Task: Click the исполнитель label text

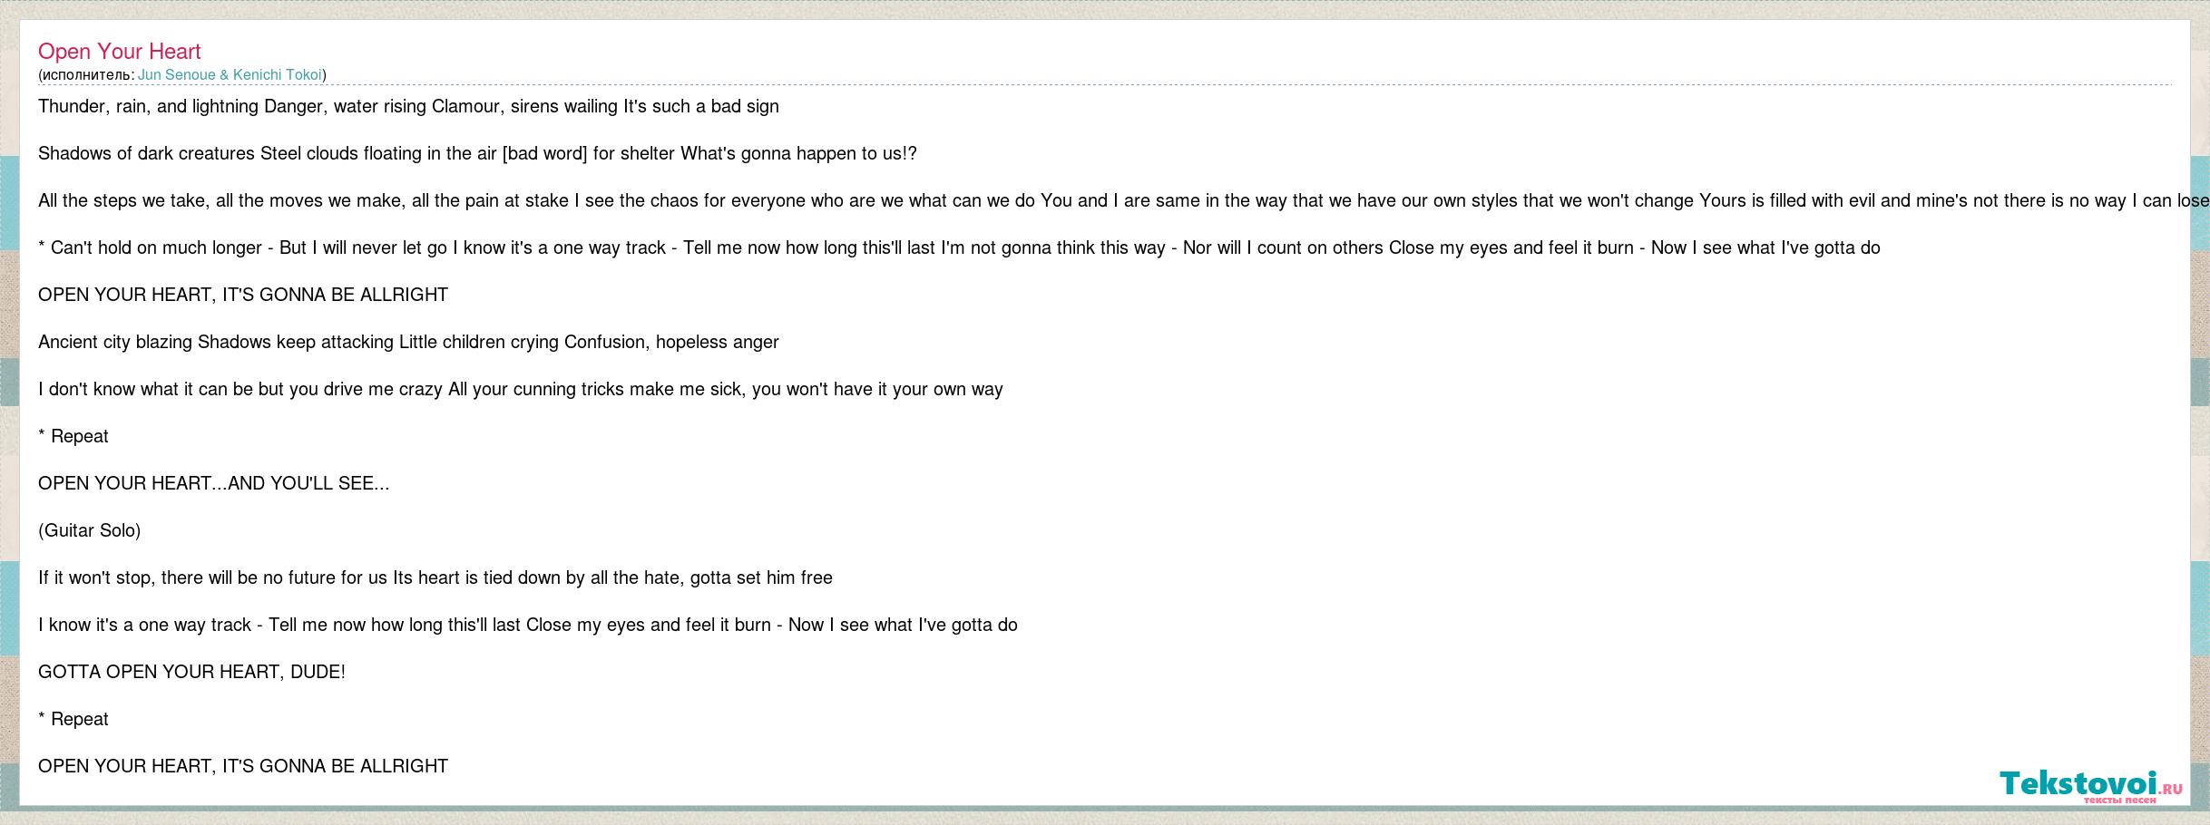Action: (87, 75)
